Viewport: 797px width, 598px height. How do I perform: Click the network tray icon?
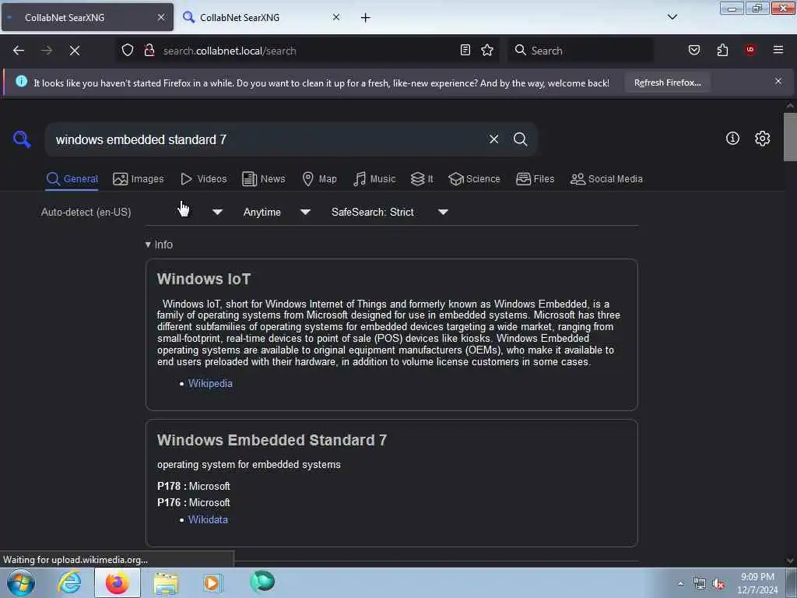click(x=700, y=584)
